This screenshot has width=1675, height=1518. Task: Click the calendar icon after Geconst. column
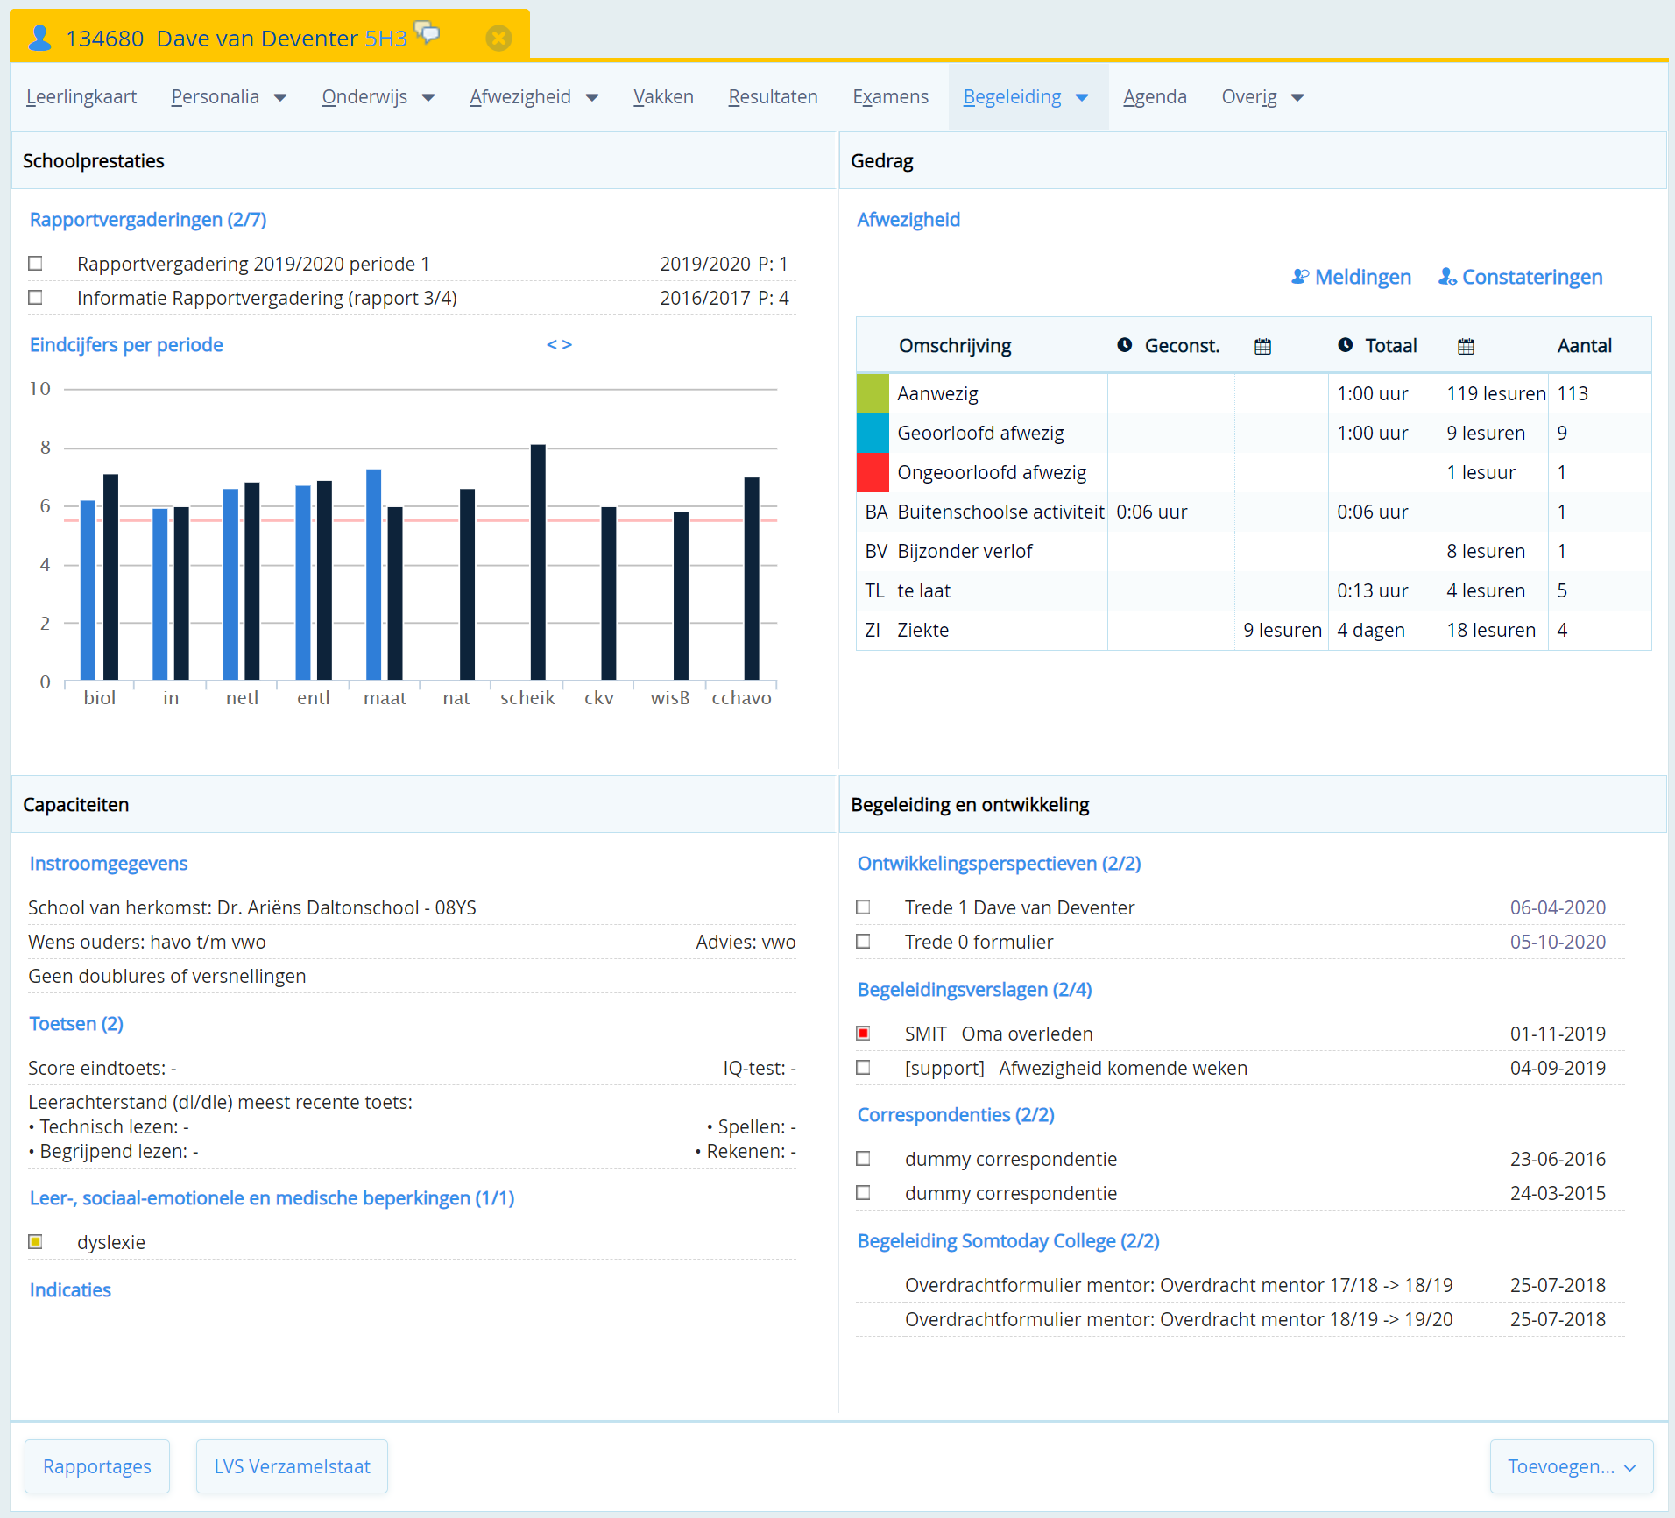(x=1262, y=346)
